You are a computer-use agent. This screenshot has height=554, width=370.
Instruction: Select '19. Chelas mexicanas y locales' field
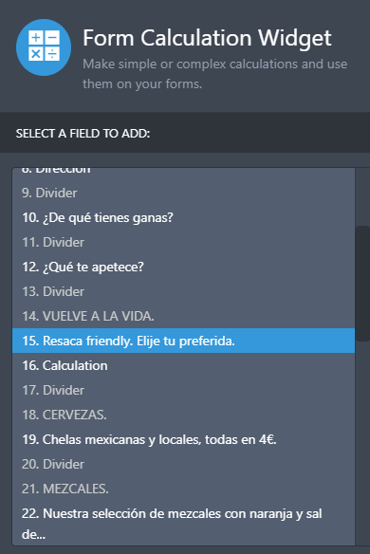(x=183, y=439)
